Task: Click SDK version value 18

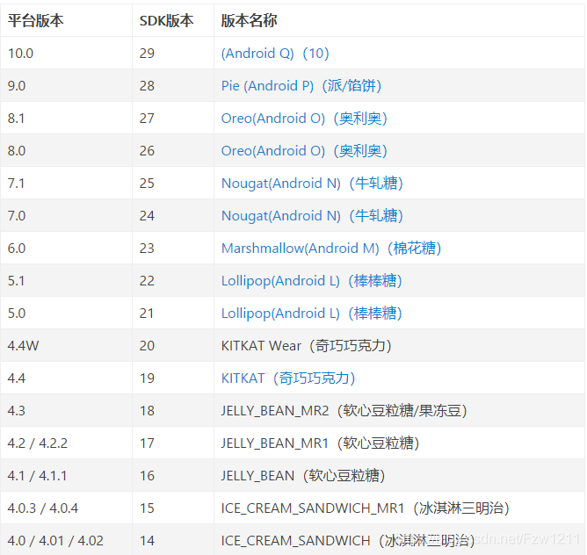Action: 147,411
